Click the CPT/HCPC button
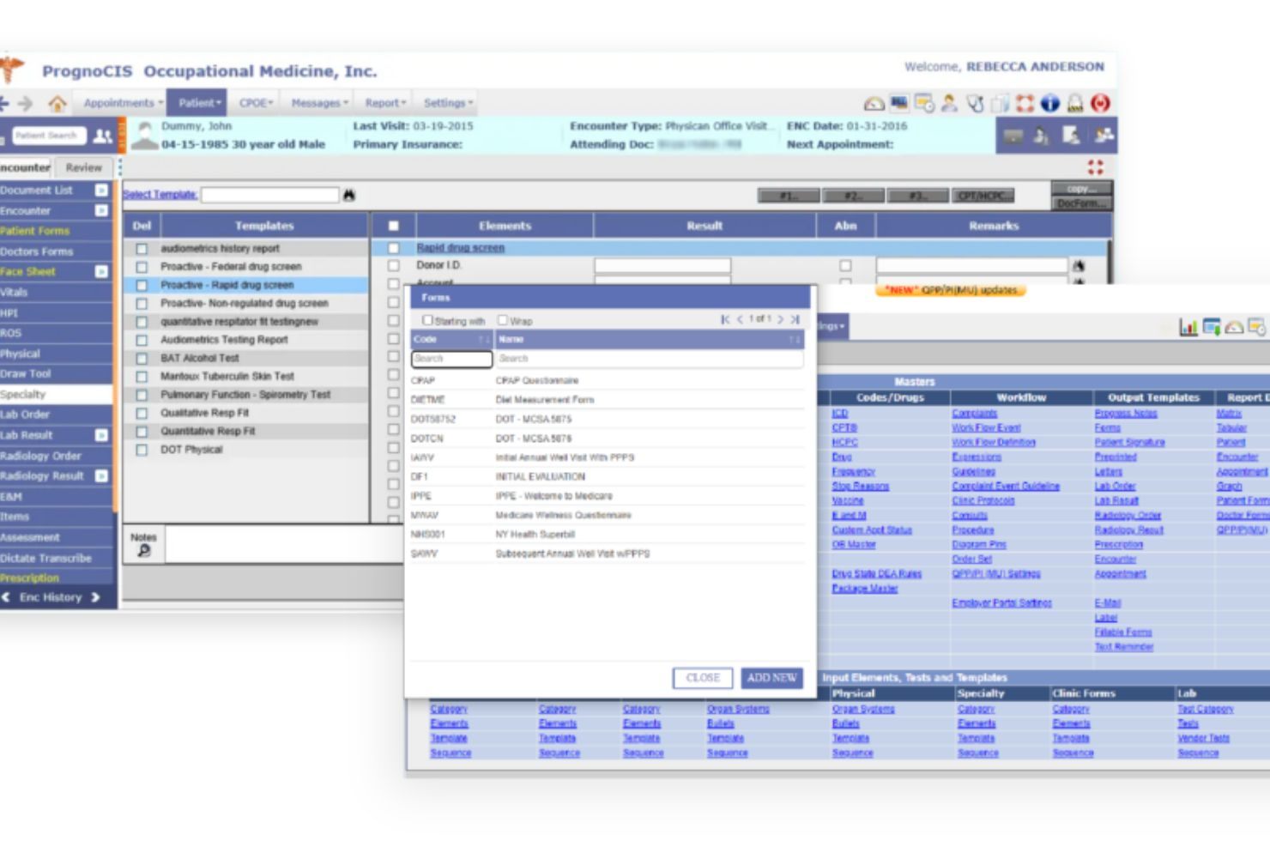 [983, 196]
